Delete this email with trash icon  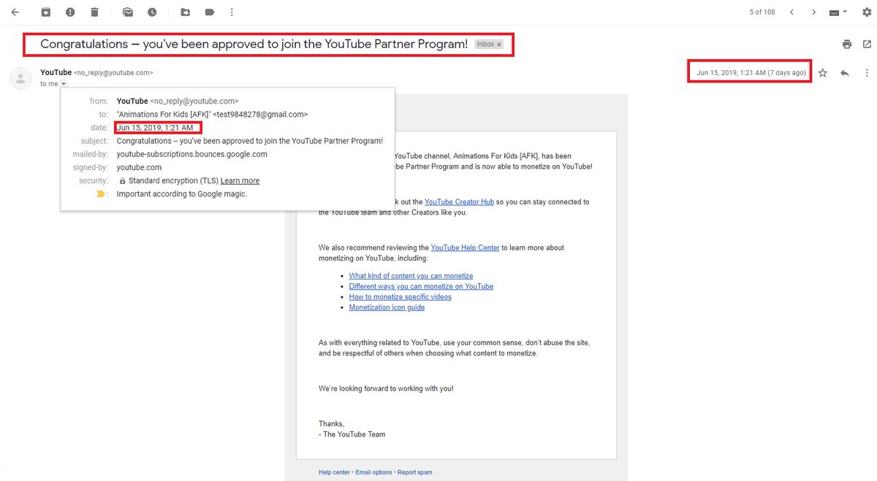(94, 12)
